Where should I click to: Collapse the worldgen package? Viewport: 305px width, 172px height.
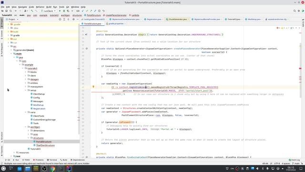25,127
